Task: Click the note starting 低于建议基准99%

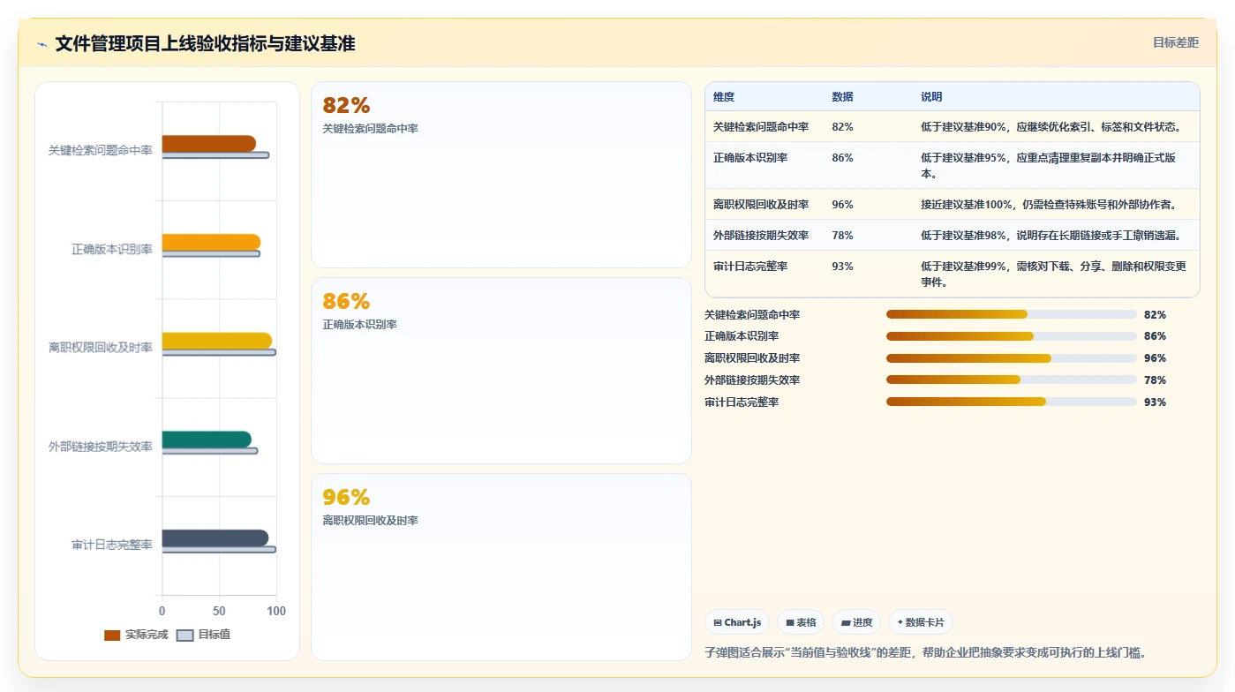Action: click(x=1053, y=275)
